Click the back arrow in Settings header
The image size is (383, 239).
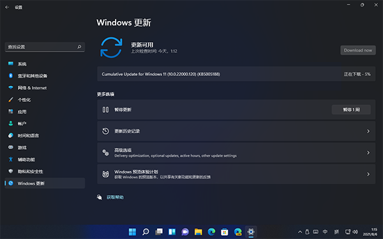[x=7, y=7]
